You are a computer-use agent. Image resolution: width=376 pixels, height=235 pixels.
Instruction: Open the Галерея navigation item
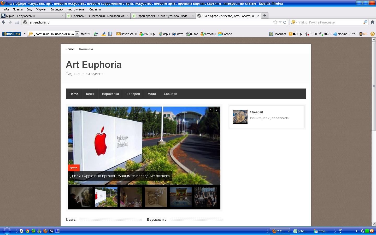click(x=133, y=94)
